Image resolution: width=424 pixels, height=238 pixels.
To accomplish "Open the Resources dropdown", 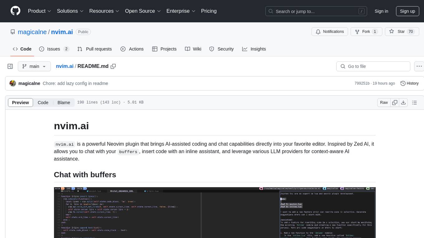I will click(x=104, y=11).
